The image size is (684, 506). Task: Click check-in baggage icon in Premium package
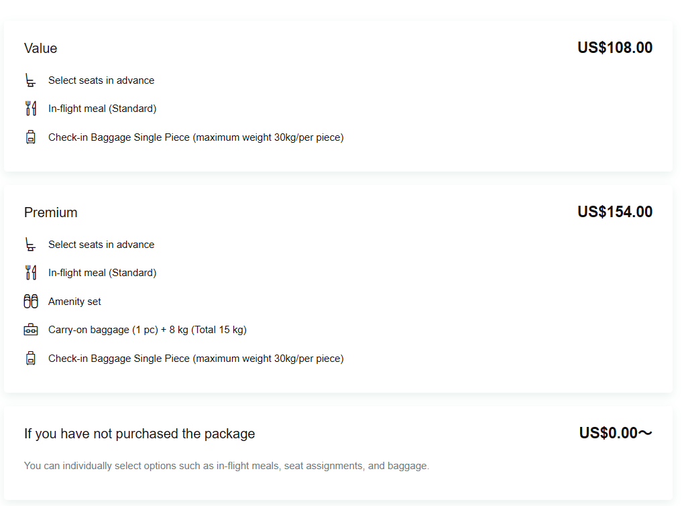30,359
